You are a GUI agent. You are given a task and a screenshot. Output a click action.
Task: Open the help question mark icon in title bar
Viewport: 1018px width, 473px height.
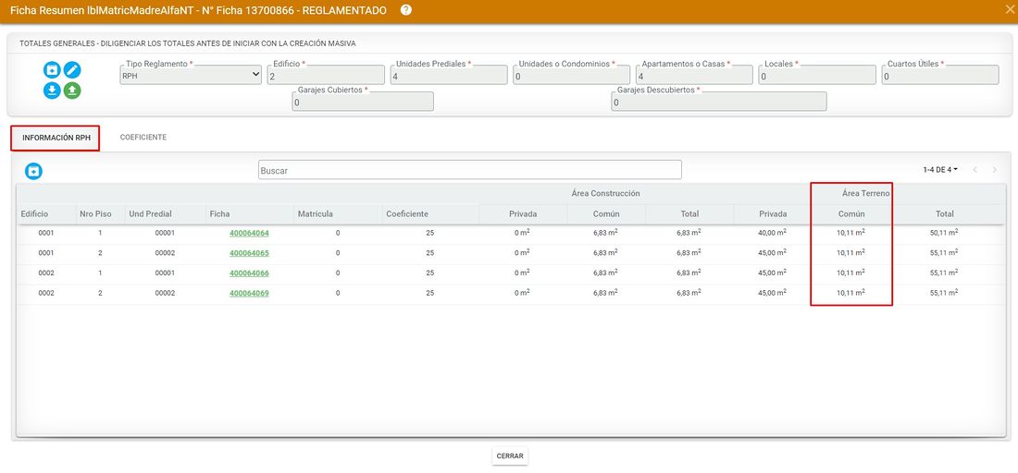[405, 10]
